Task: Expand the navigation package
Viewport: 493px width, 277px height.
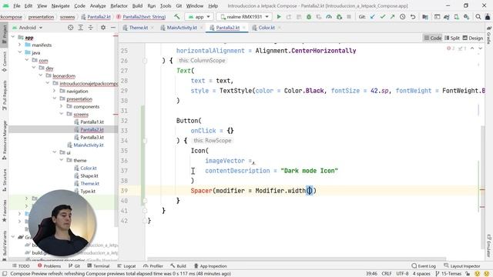Action: tap(55, 91)
